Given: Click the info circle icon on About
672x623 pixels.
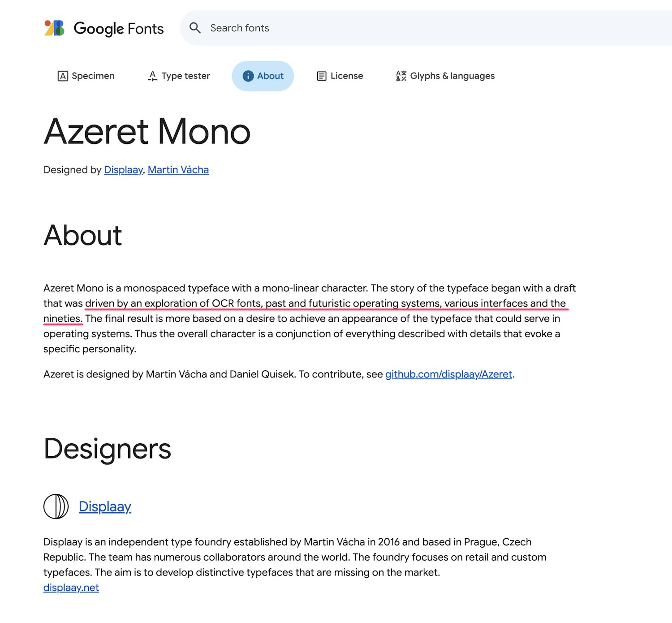Looking at the screenshot, I should pos(248,76).
